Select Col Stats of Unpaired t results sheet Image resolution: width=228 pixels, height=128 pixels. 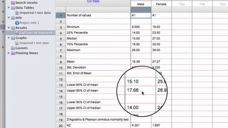37,33
